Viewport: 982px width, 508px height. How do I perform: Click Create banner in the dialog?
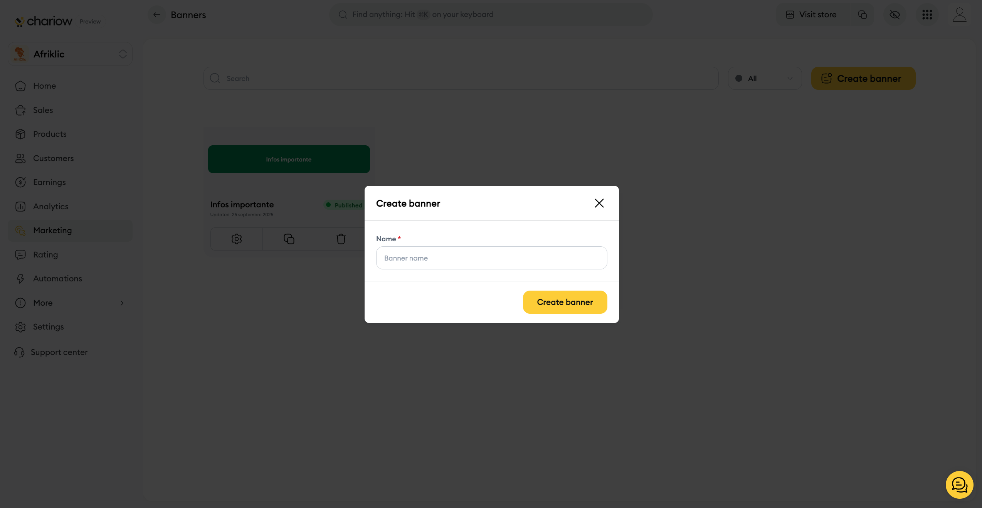[x=565, y=302]
